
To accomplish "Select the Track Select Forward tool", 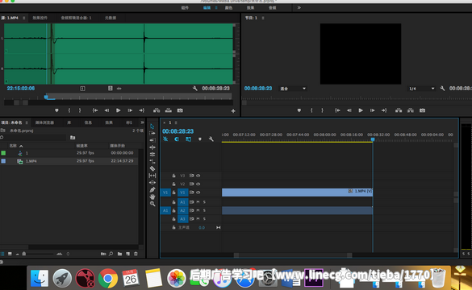I will tap(152, 133).
